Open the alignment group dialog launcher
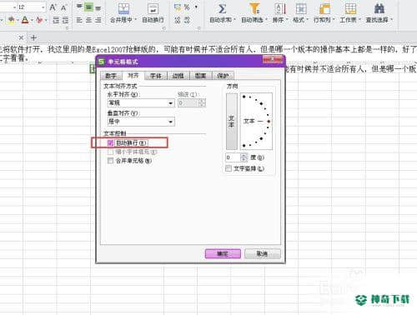The height and width of the screenshot is (315, 417). pyautogui.click(x=164, y=27)
